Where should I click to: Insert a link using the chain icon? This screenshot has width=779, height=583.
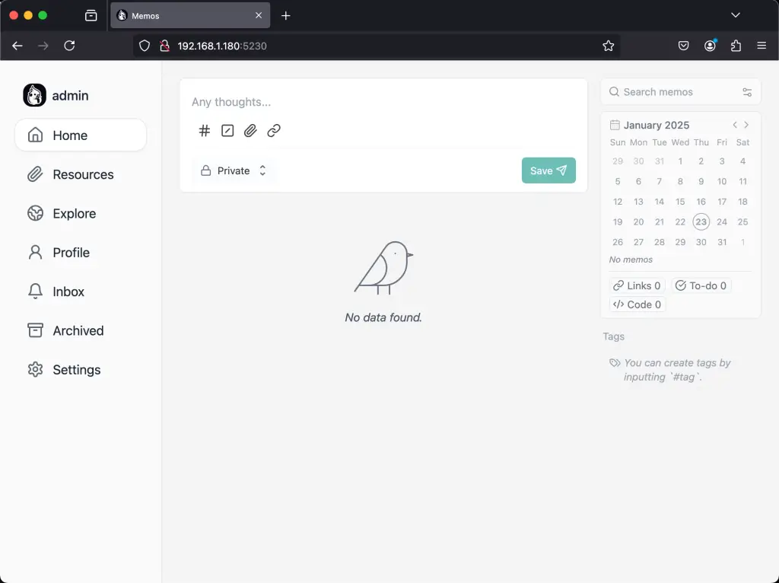pos(273,131)
